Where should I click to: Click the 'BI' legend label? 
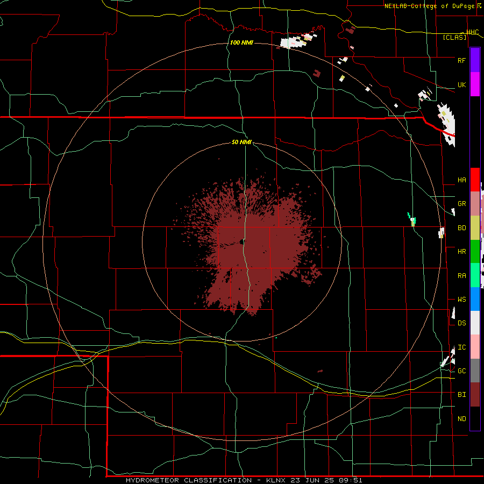(x=461, y=395)
